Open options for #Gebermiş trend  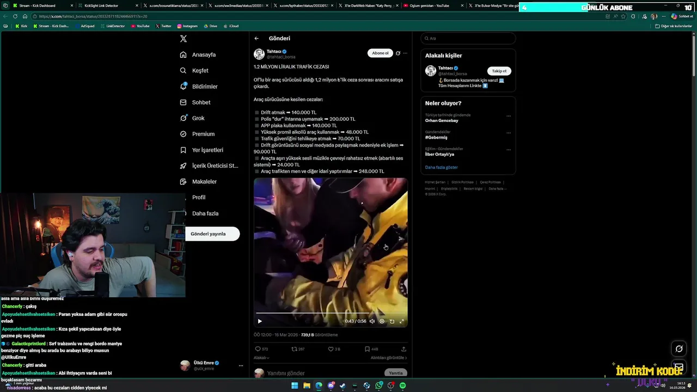(x=509, y=132)
